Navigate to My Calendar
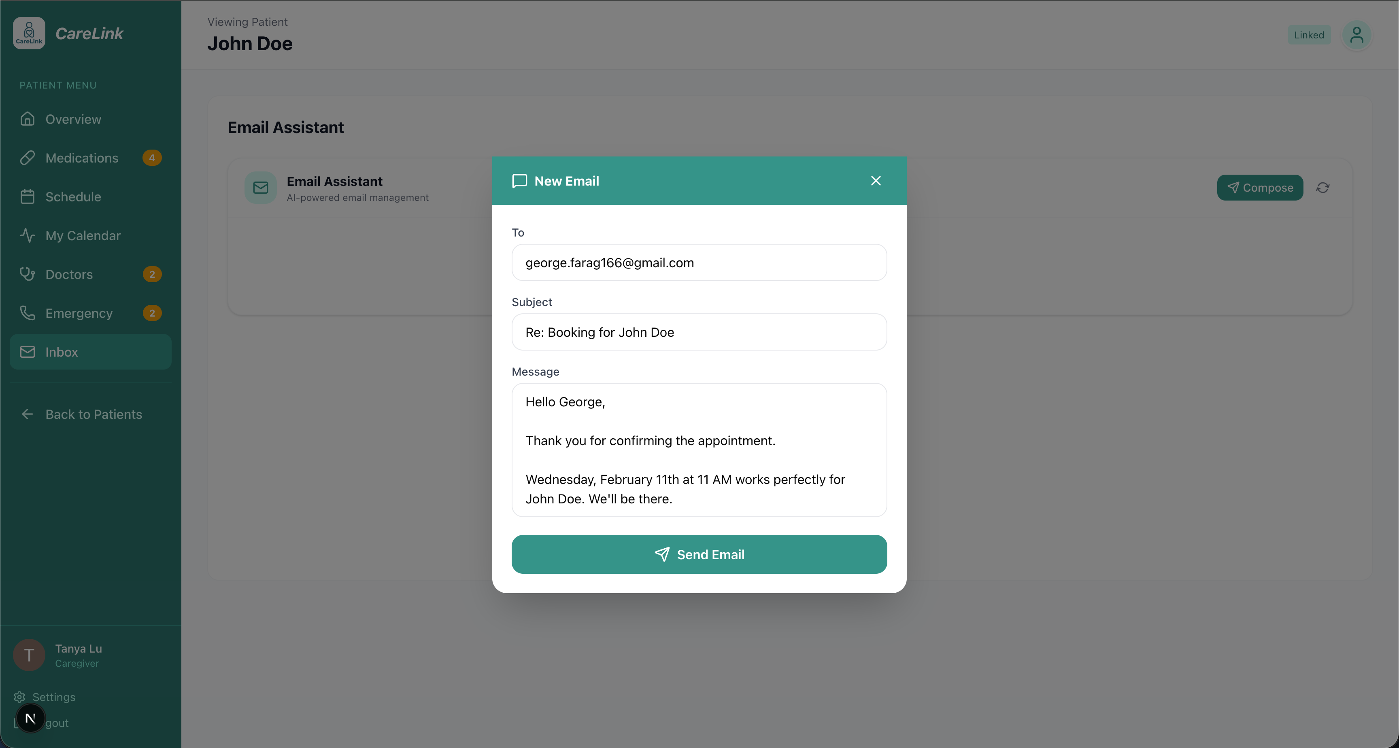Image resolution: width=1399 pixels, height=748 pixels. tap(83, 235)
